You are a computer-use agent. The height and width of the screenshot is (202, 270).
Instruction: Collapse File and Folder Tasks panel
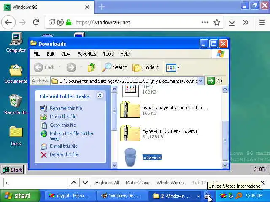point(100,96)
